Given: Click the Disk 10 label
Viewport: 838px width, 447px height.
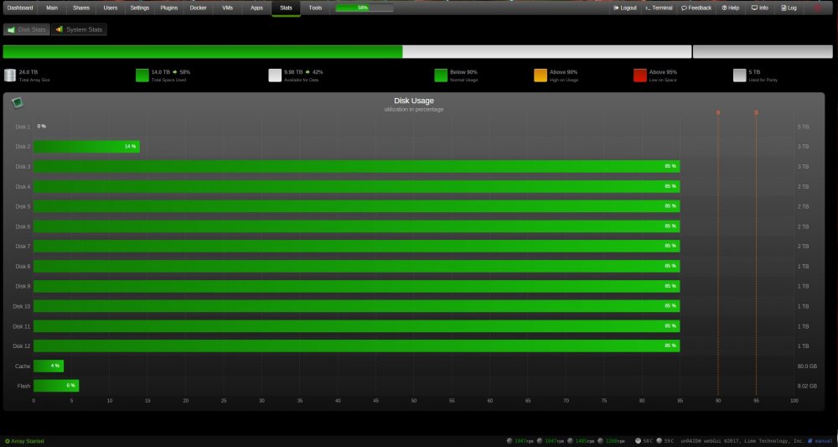Looking at the screenshot, I should tap(22, 306).
